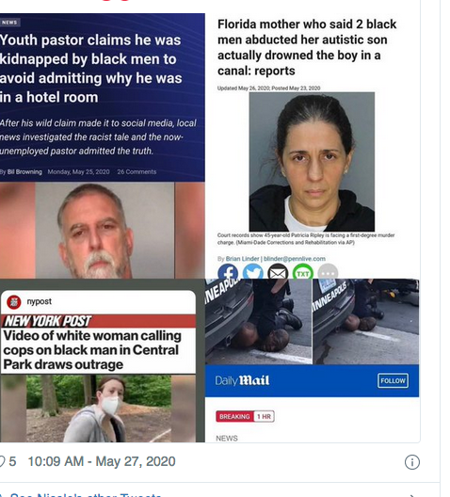The height and width of the screenshot is (497, 450).
Task: Click the green TXT share icon
Action: coord(303,272)
